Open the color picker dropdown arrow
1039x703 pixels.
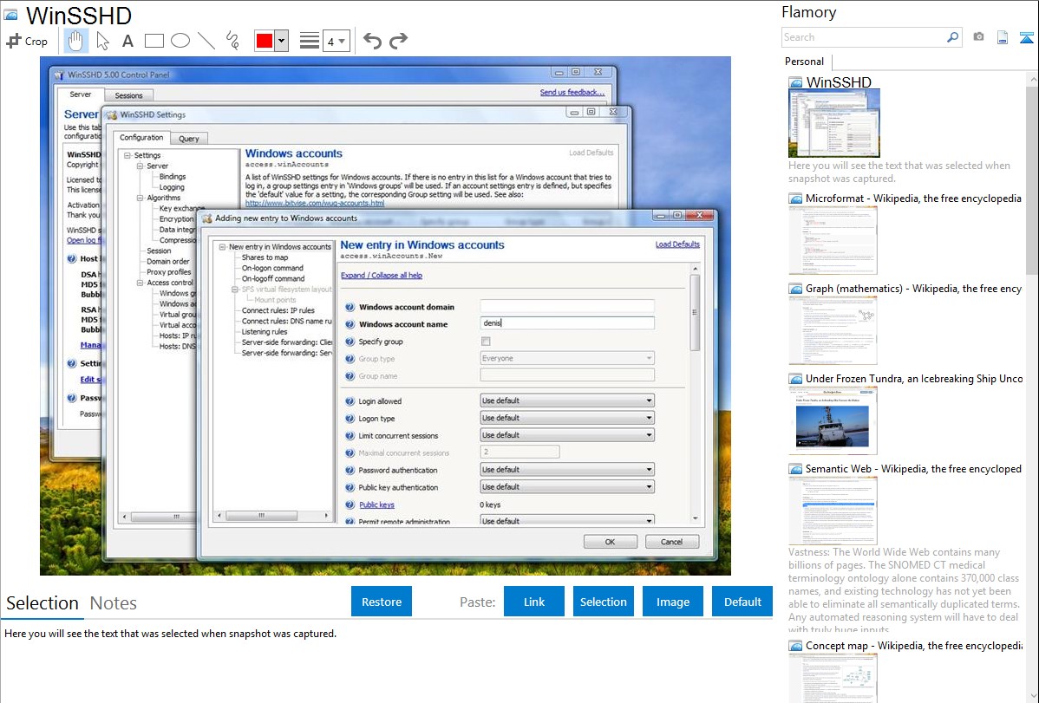(282, 41)
